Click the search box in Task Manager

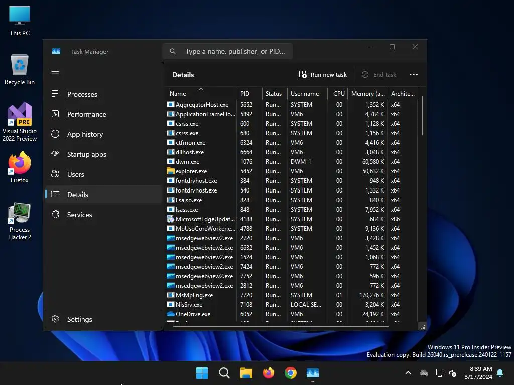[x=227, y=52]
